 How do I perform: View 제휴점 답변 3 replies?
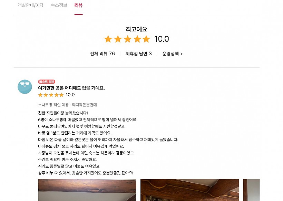coord(138,54)
